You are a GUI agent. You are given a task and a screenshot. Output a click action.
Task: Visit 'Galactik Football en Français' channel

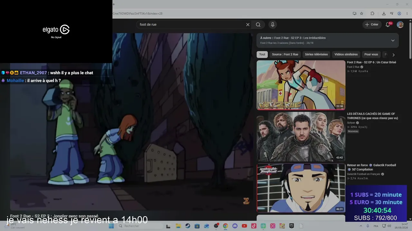tap(363, 174)
